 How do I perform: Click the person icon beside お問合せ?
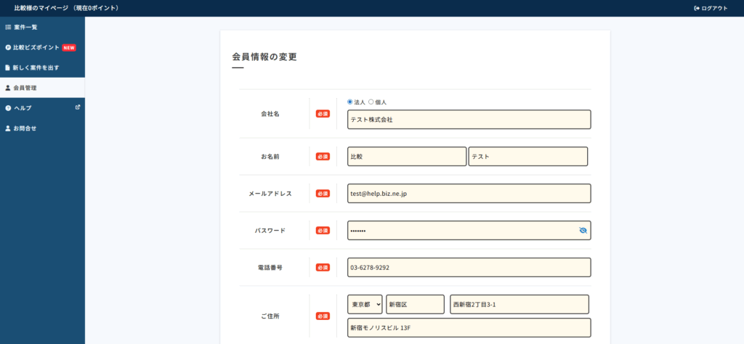8,128
